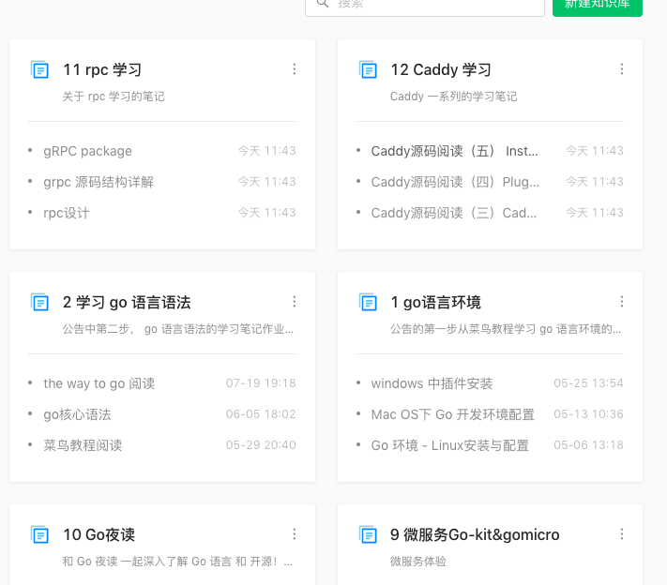Open the 10 Go夜读 title

[99, 534]
